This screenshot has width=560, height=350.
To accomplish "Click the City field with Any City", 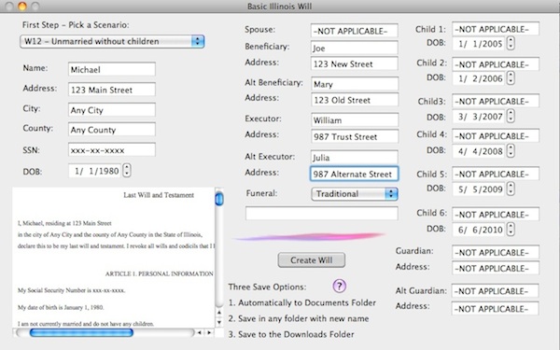I will (112, 110).
